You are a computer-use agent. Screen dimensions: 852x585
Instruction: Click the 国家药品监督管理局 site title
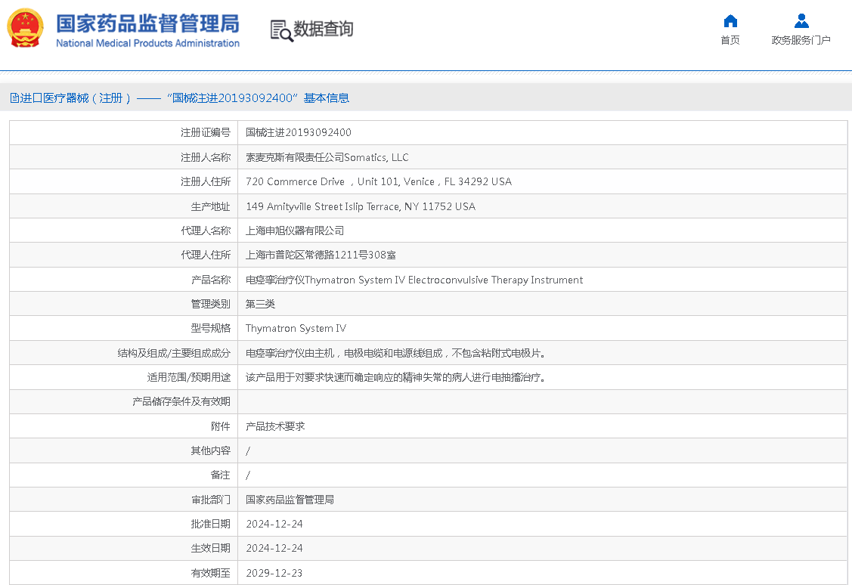(147, 23)
